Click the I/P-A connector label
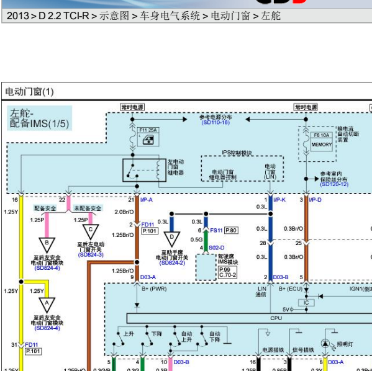Image resolution: width=372 pixels, height=371 pixels. pos(147,200)
